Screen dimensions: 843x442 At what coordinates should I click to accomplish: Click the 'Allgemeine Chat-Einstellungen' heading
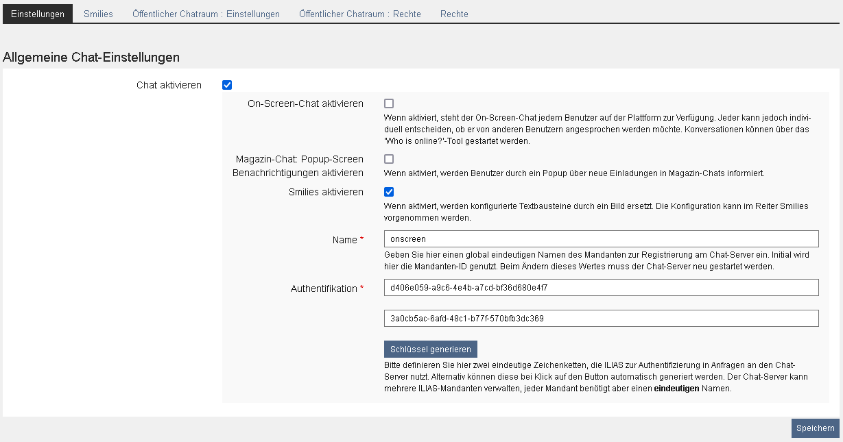91,58
